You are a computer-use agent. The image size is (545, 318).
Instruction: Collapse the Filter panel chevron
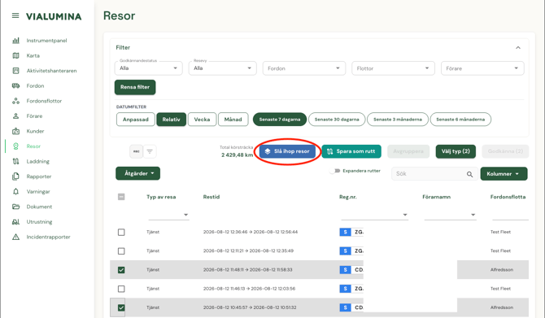tap(518, 48)
